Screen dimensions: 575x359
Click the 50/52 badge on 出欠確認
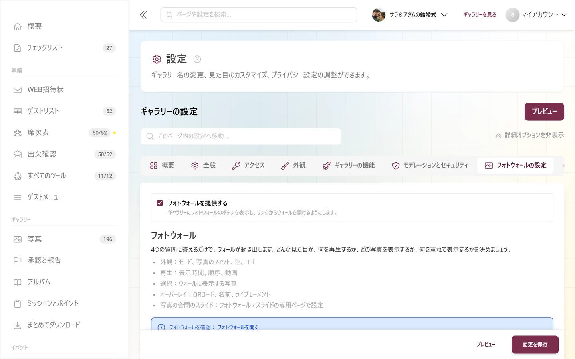pyautogui.click(x=105, y=154)
